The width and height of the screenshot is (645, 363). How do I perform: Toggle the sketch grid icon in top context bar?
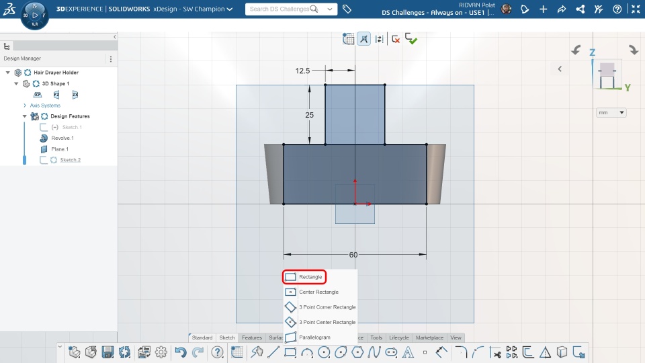[349, 39]
